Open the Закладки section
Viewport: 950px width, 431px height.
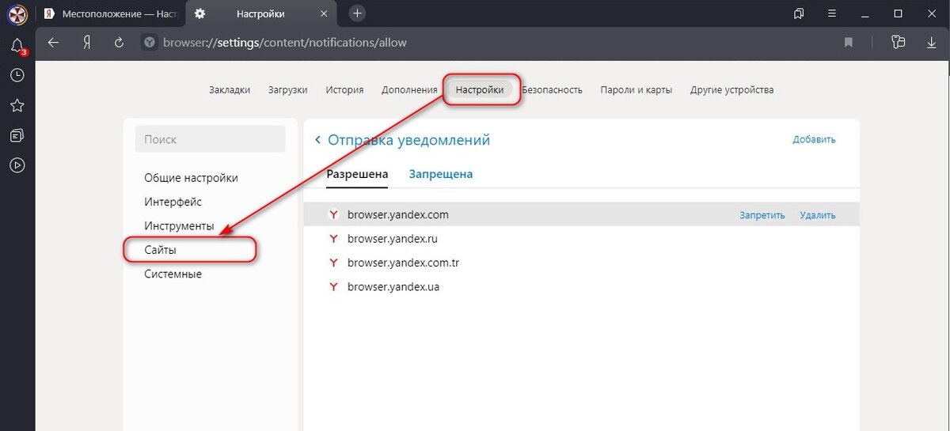point(230,89)
